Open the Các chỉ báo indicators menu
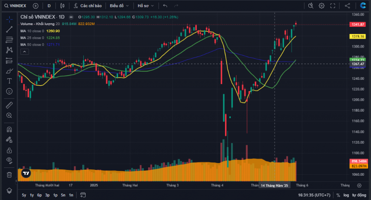The height and width of the screenshot is (200, 371). 88,6
